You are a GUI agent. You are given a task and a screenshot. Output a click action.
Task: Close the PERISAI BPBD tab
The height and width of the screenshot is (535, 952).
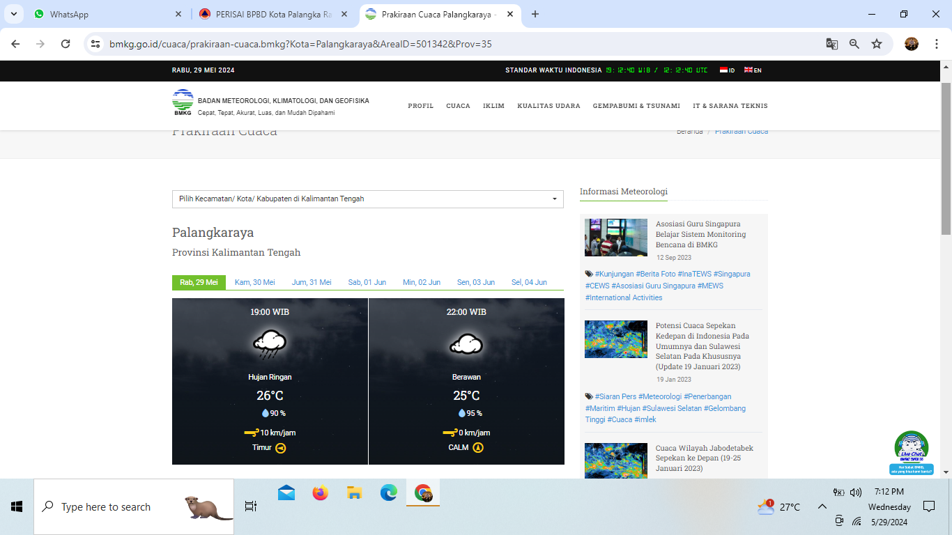tap(344, 14)
